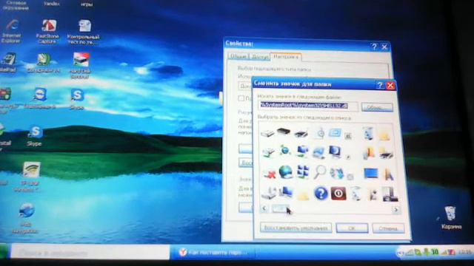Select the monitor with moon icon
This screenshot has height=266, width=474.
click(x=335, y=151)
